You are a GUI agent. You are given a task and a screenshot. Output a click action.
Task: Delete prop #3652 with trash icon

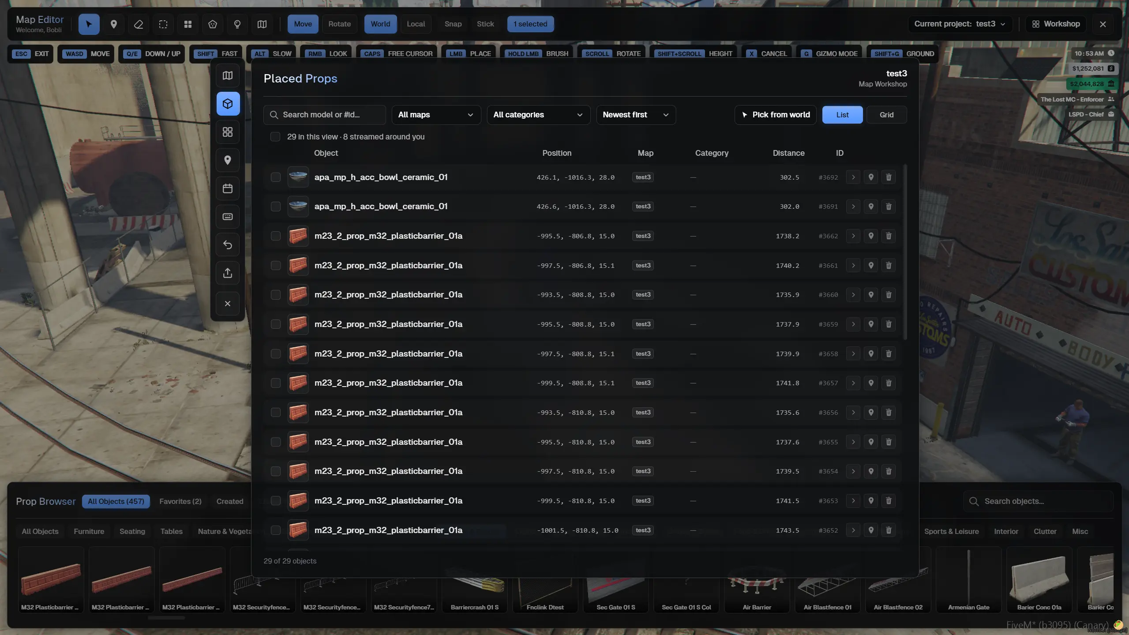tap(889, 530)
